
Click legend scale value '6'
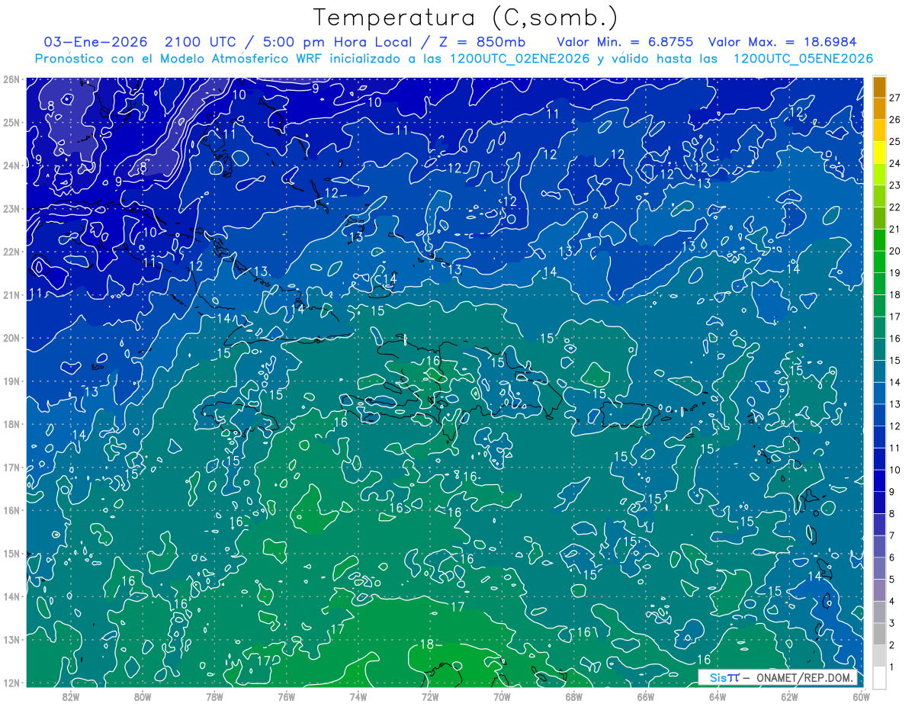pyautogui.click(x=891, y=558)
